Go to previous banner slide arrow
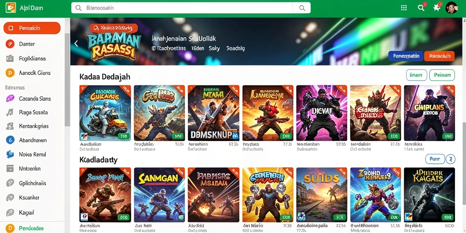Image resolution: width=466 pixels, height=233 pixels. [76, 44]
